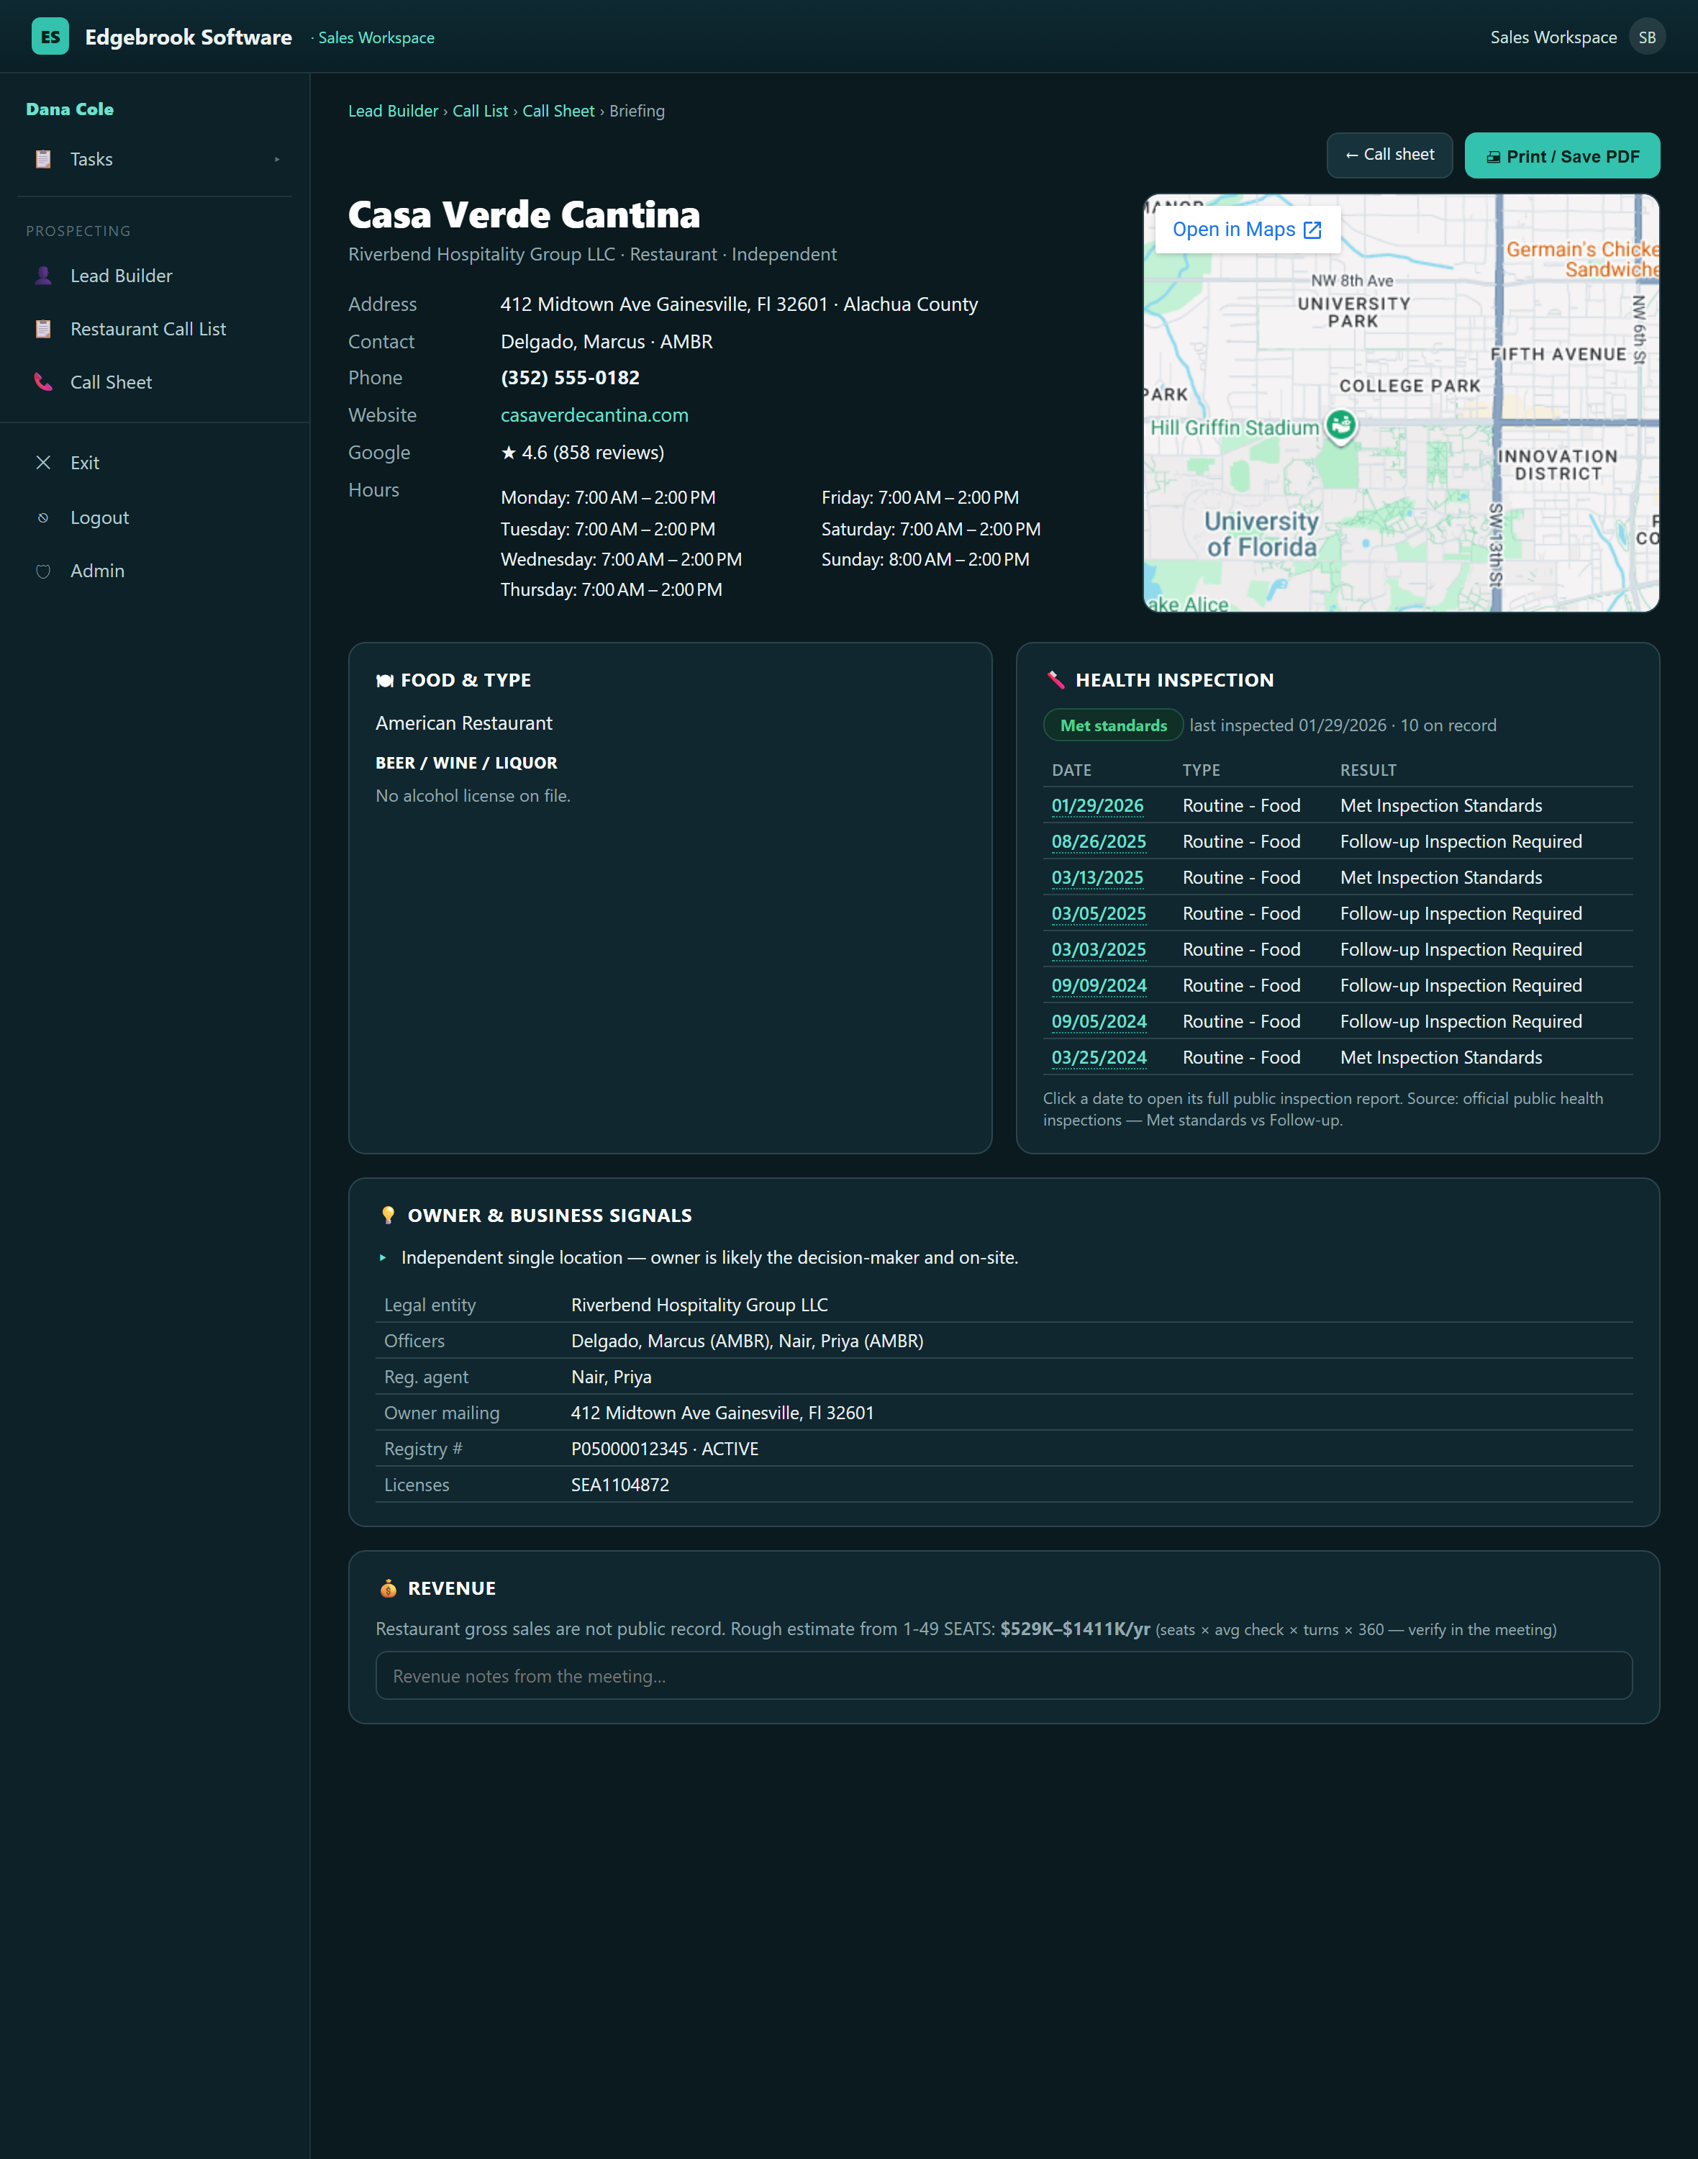Open the 03/13/2025 inspection report
This screenshot has width=1698, height=2159.
tap(1097, 877)
